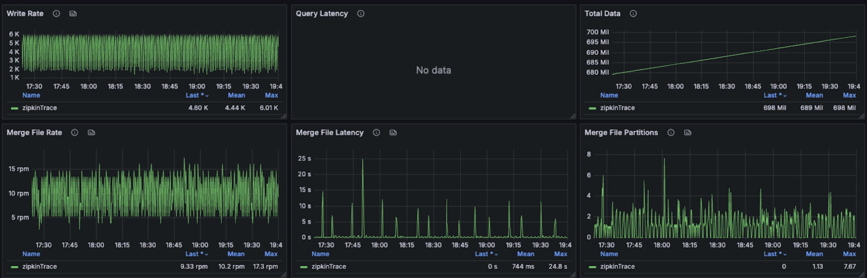
Task: Click the Write Rate info icon
Action: click(x=56, y=14)
